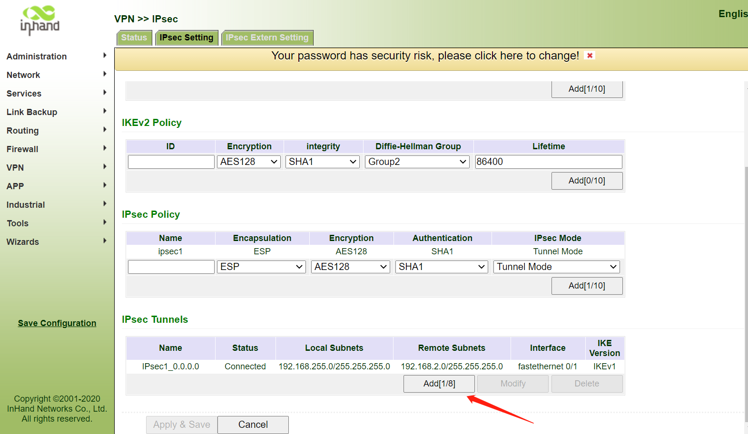This screenshot has height=434, width=748.
Task: Open the APP menu
Action: (x=15, y=186)
